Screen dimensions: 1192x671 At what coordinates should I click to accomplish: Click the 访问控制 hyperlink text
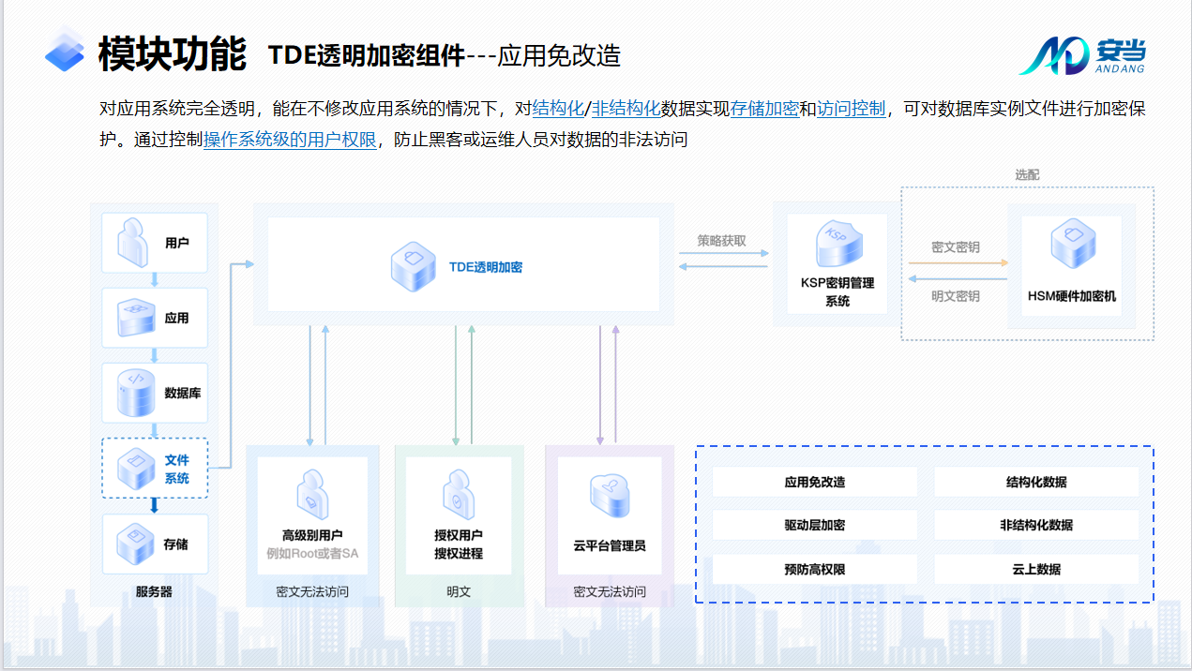coord(851,109)
